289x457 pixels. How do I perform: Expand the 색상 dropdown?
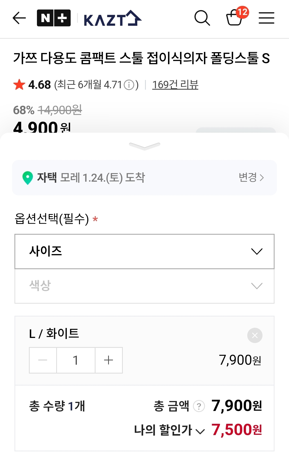[x=144, y=286]
